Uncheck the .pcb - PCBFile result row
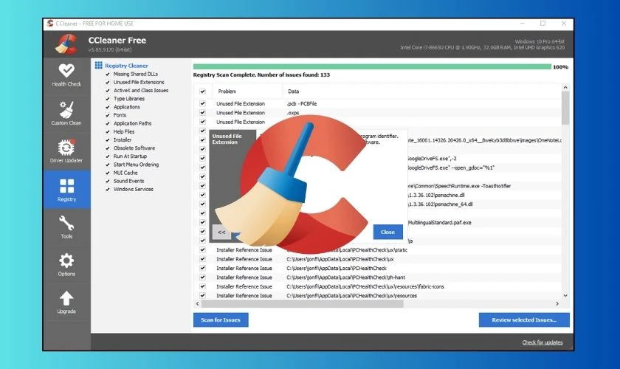This screenshot has width=620, height=369. (202, 103)
